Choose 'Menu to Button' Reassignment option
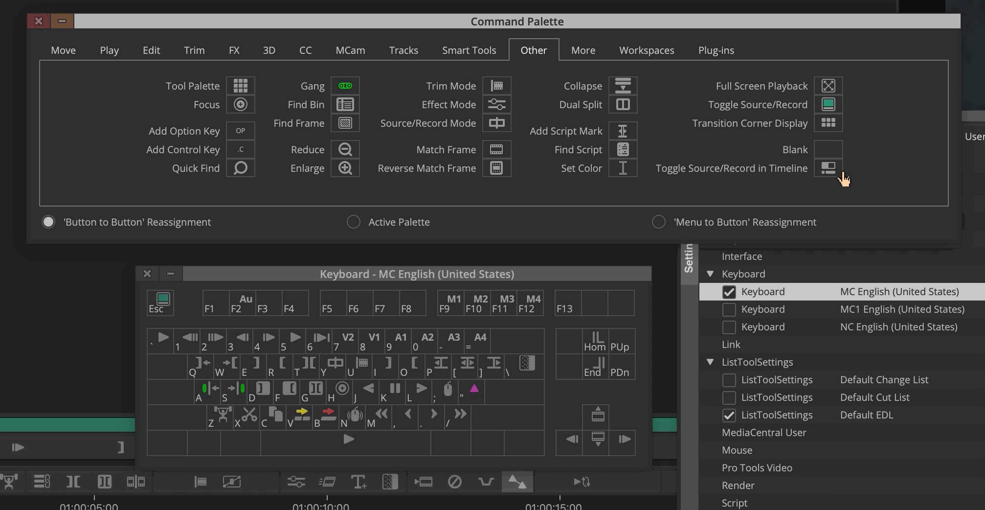Screen dimensions: 985x510 (x=659, y=222)
